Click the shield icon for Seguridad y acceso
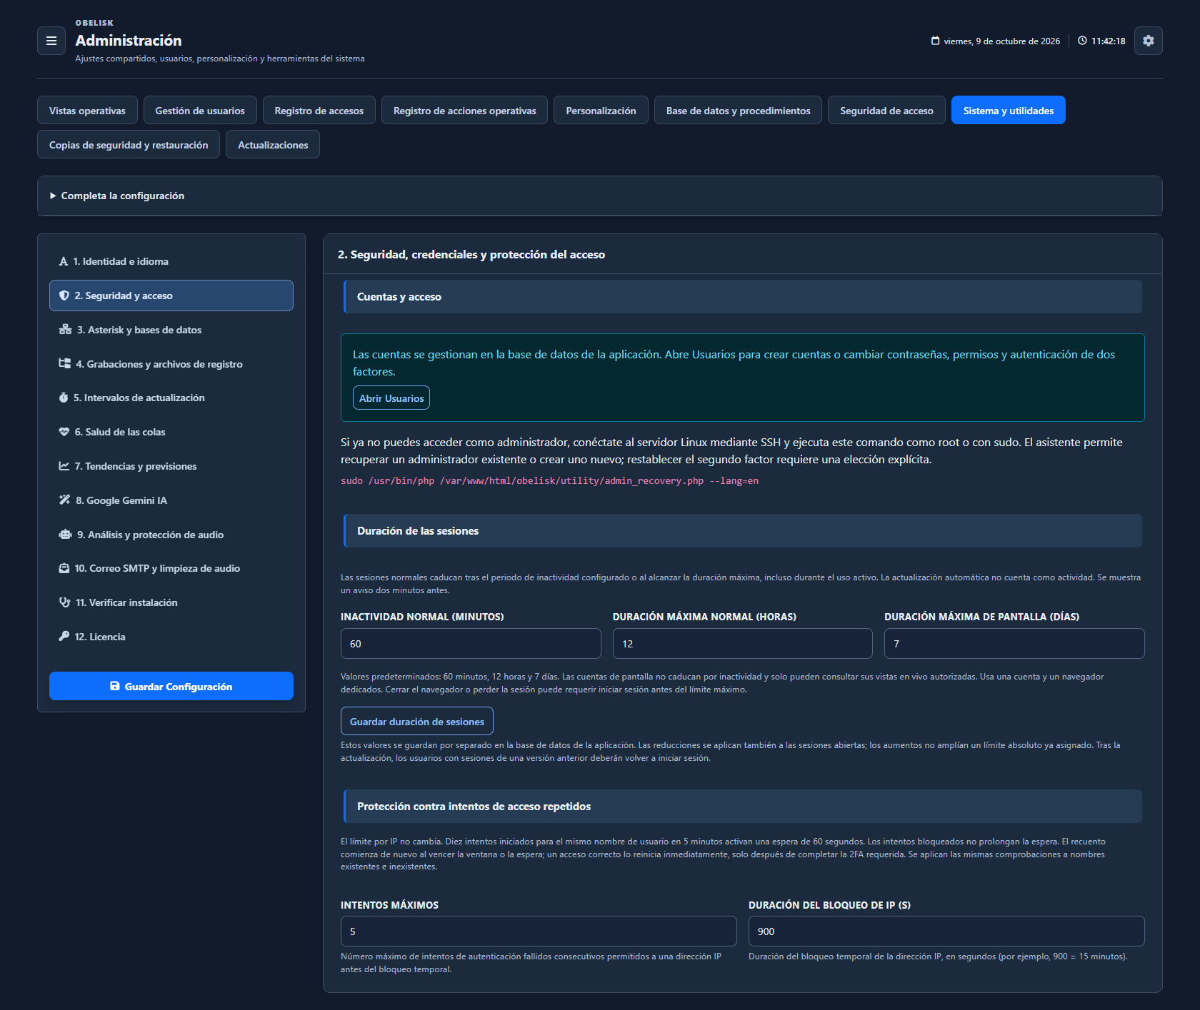 pyautogui.click(x=64, y=296)
